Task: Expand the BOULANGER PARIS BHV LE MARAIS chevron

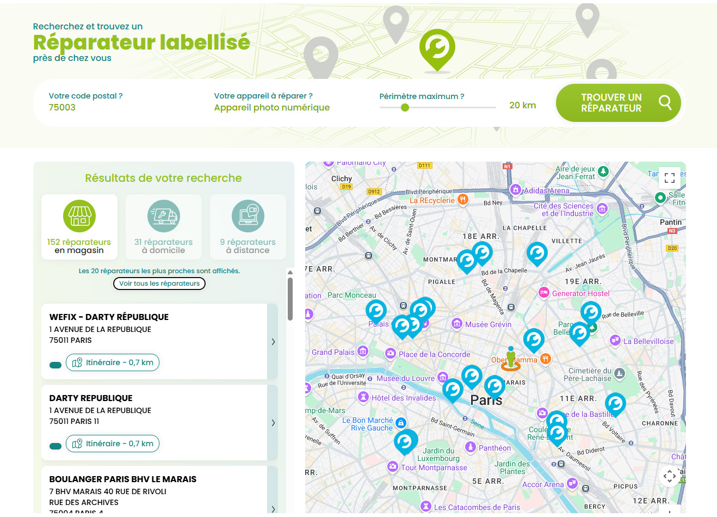Action: point(273,509)
